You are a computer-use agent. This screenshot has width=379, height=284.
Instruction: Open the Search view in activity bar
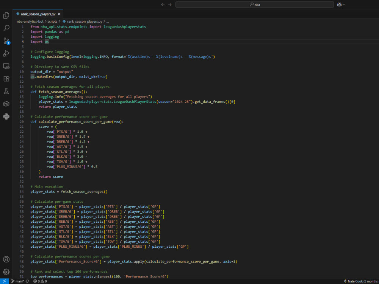coord(6,28)
